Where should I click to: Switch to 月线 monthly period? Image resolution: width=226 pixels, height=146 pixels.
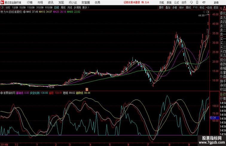pyautogui.click(x=70, y=7)
